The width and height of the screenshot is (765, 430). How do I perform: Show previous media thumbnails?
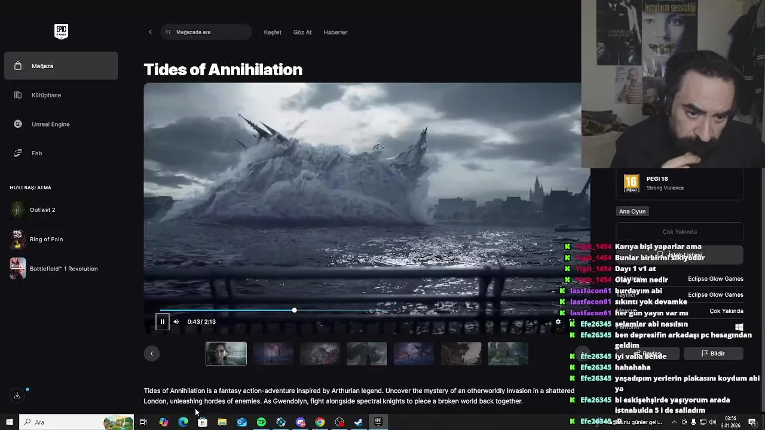tap(152, 354)
